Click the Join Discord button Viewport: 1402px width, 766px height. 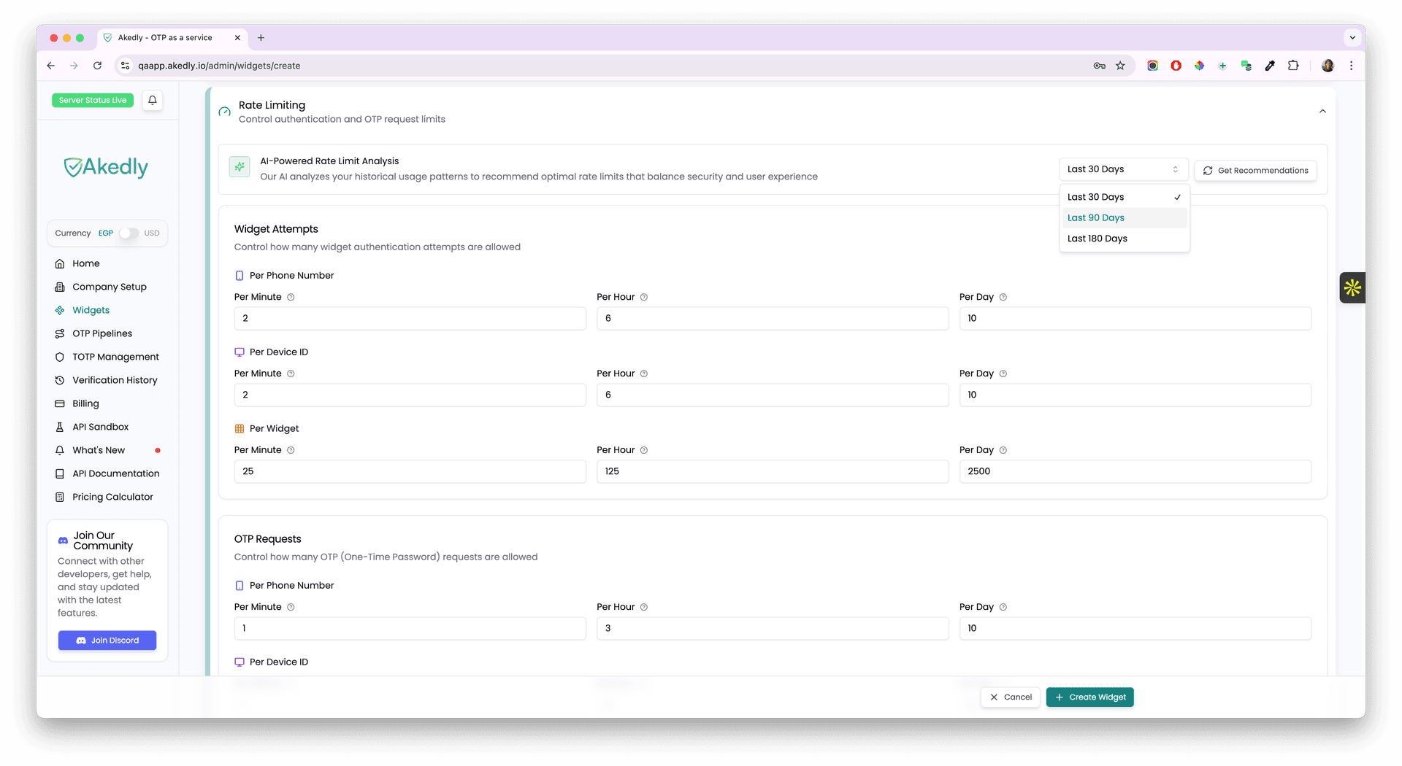pos(107,640)
